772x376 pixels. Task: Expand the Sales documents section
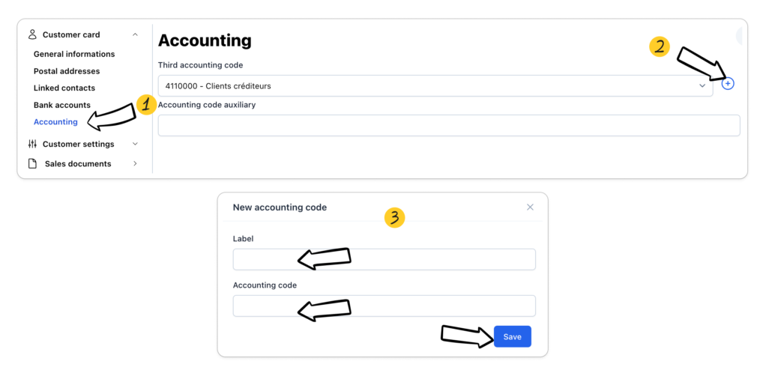click(x=135, y=163)
